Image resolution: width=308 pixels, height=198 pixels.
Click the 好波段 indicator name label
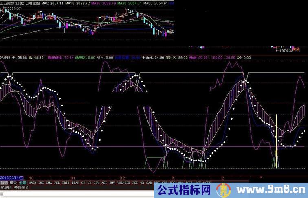6,58
